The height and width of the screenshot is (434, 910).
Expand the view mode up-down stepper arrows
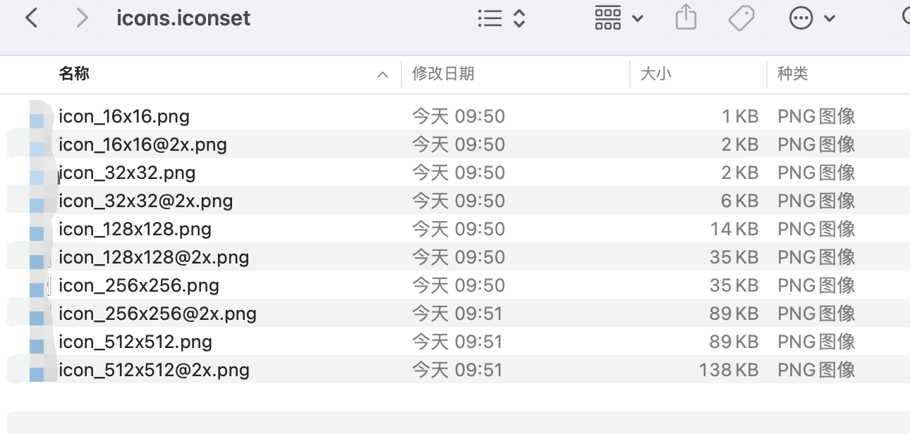point(519,18)
